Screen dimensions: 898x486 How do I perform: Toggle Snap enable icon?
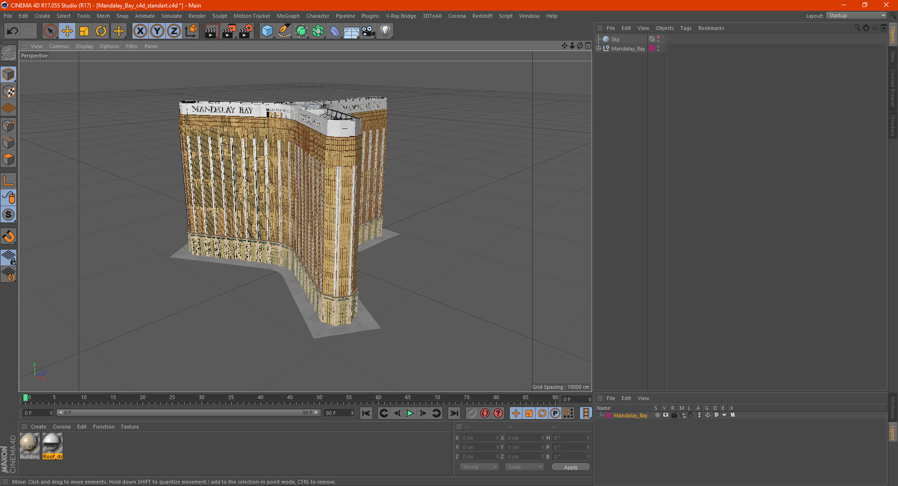point(8,214)
